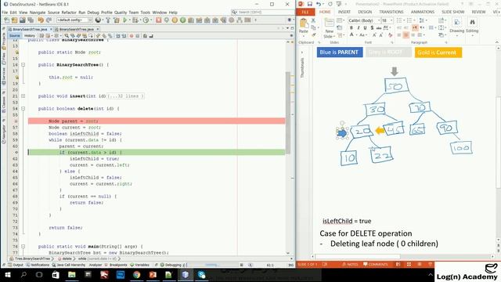The image size is (501, 282).
Task: Toggle Underline formatting in PowerPoint
Action: pyautogui.click(x=366, y=28)
